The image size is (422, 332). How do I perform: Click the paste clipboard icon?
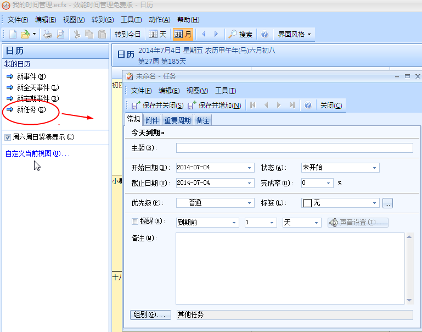[102, 34]
